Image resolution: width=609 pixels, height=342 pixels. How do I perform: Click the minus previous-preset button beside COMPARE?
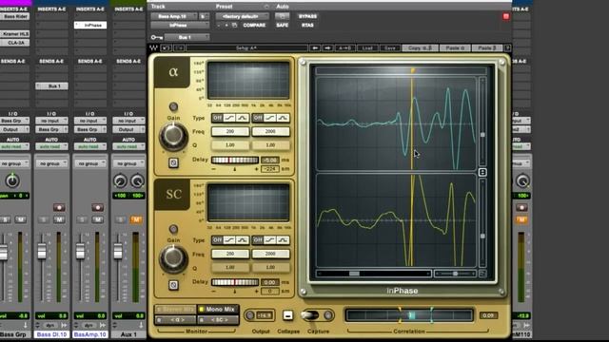[x=219, y=26]
